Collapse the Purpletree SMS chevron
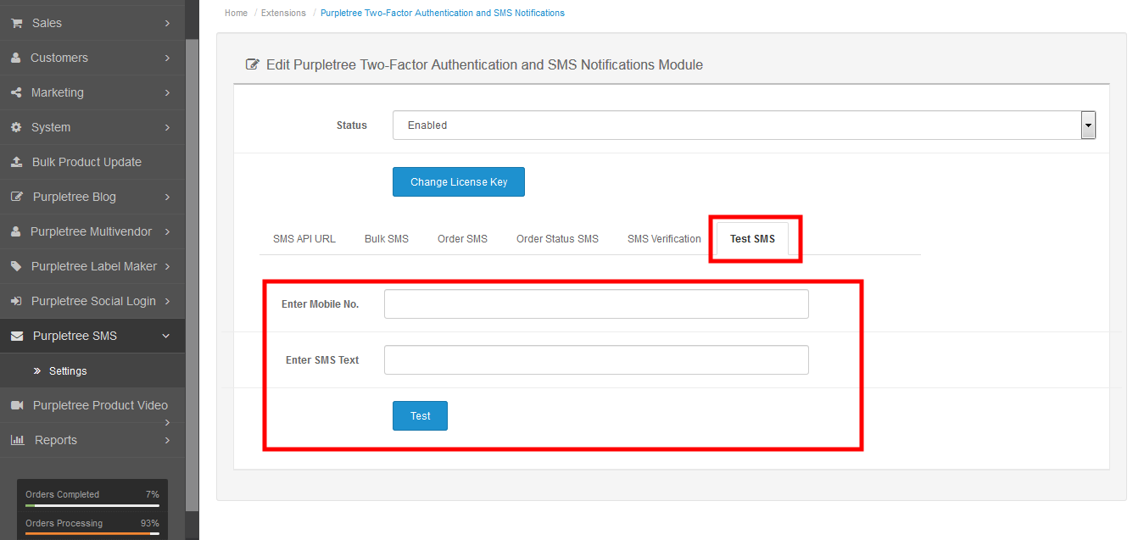 166,336
